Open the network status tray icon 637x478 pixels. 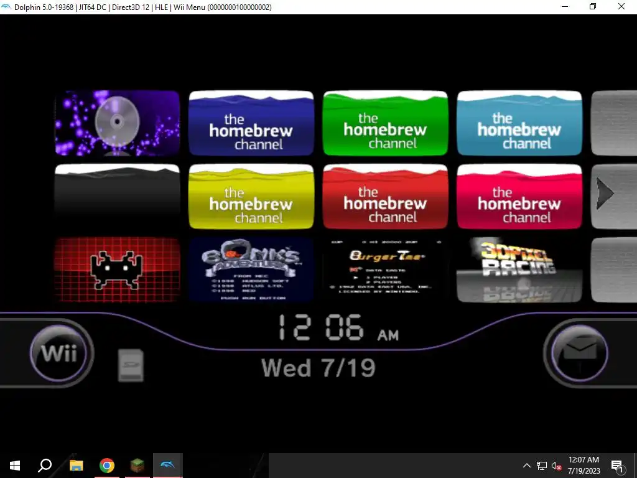542,466
